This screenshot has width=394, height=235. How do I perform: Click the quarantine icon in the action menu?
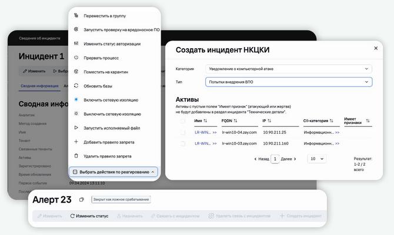point(76,72)
